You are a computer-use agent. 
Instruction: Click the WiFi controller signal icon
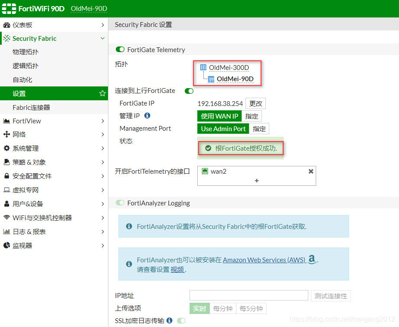coord(7,218)
